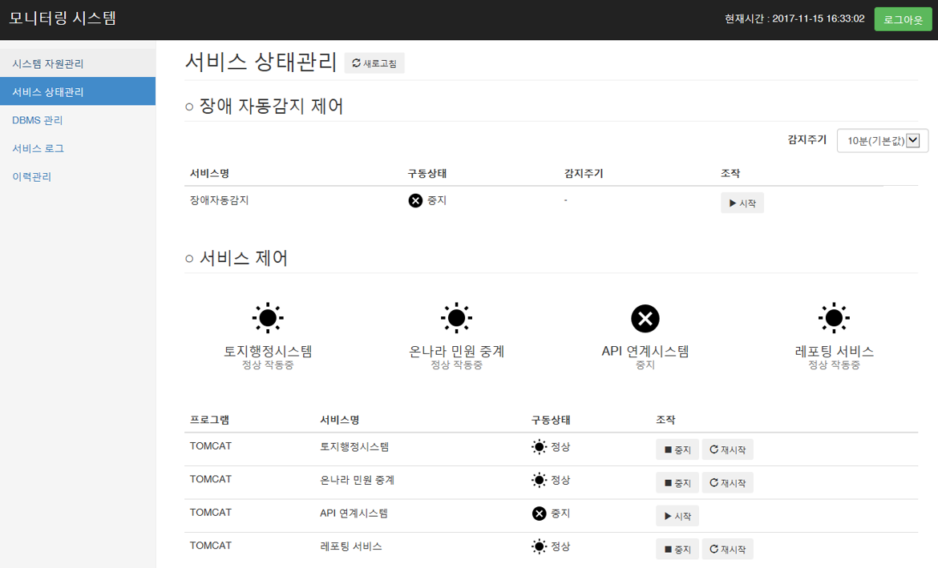Refresh the page with 새로고침 button
The height and width of the screenshot is (568, 938).
click(374, 63)
